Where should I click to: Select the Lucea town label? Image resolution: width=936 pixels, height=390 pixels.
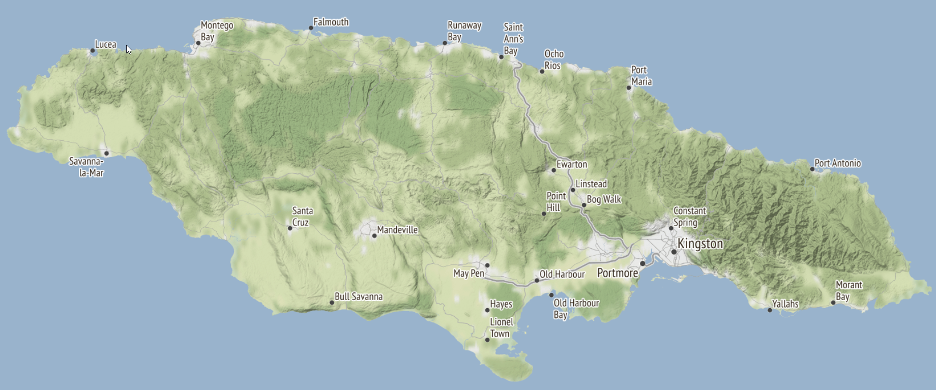[x=105, y=44]
